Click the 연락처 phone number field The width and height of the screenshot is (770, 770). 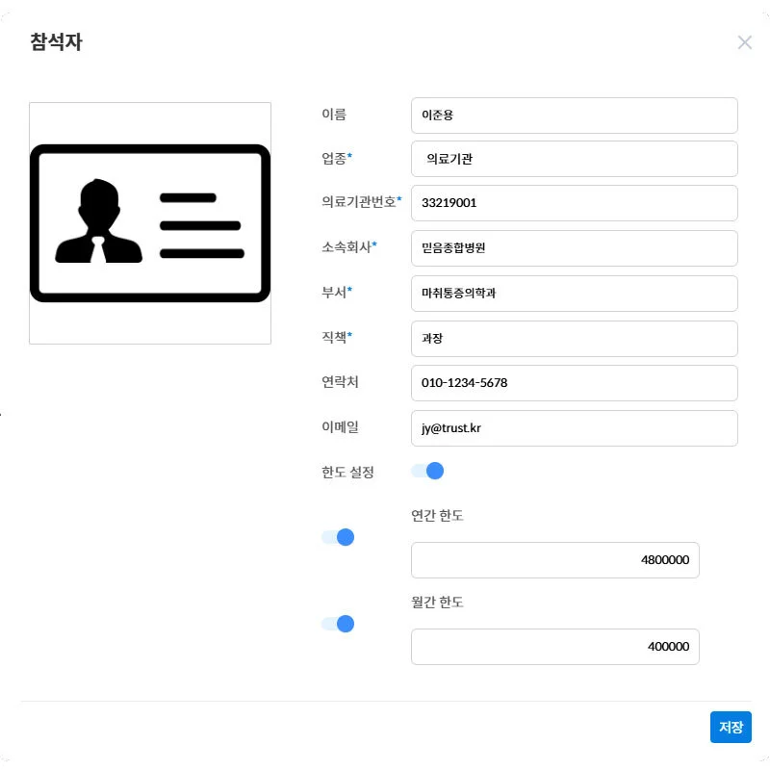(x=575, y=383)
